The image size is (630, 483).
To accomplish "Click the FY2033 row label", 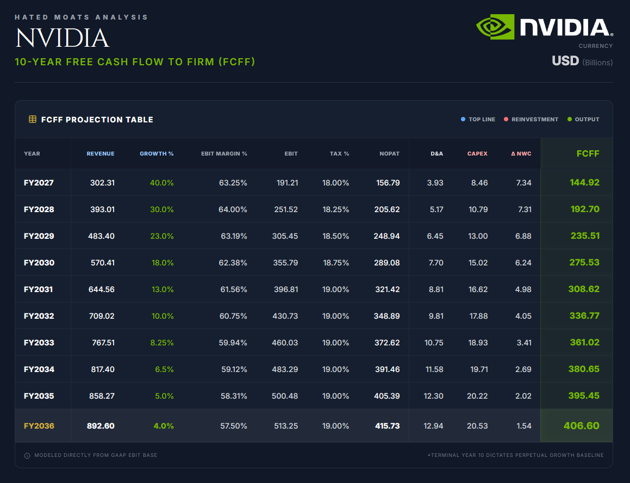I will [39, 343].
